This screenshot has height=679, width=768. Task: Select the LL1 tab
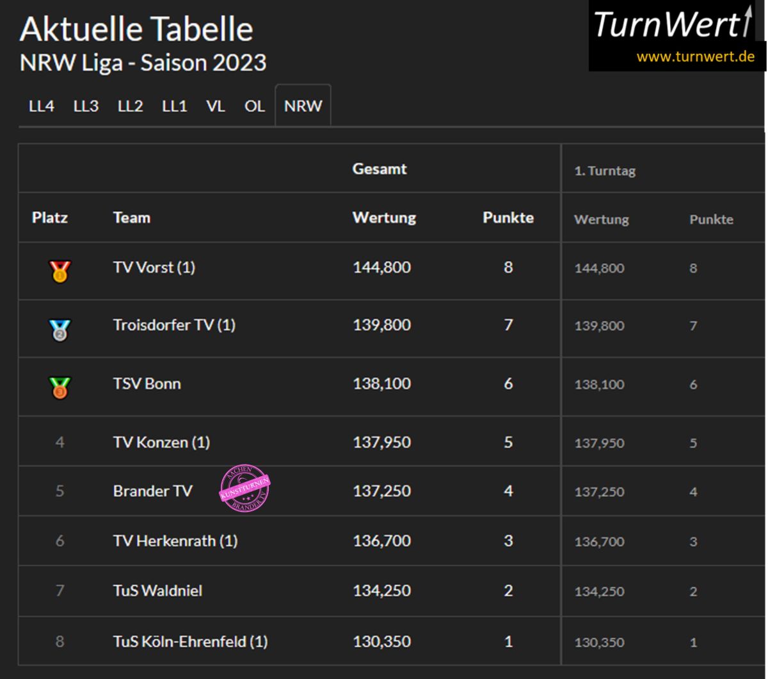pos(174,106)
